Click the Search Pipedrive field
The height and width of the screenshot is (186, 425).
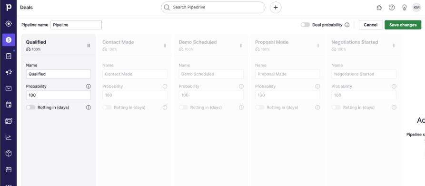coord(213,7)
